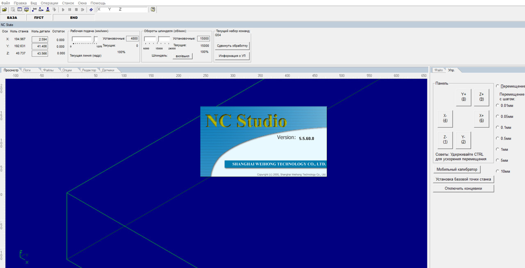Open the Файл menu
The height and width of the screenshot is (268, 525).
tap(6, 3)
